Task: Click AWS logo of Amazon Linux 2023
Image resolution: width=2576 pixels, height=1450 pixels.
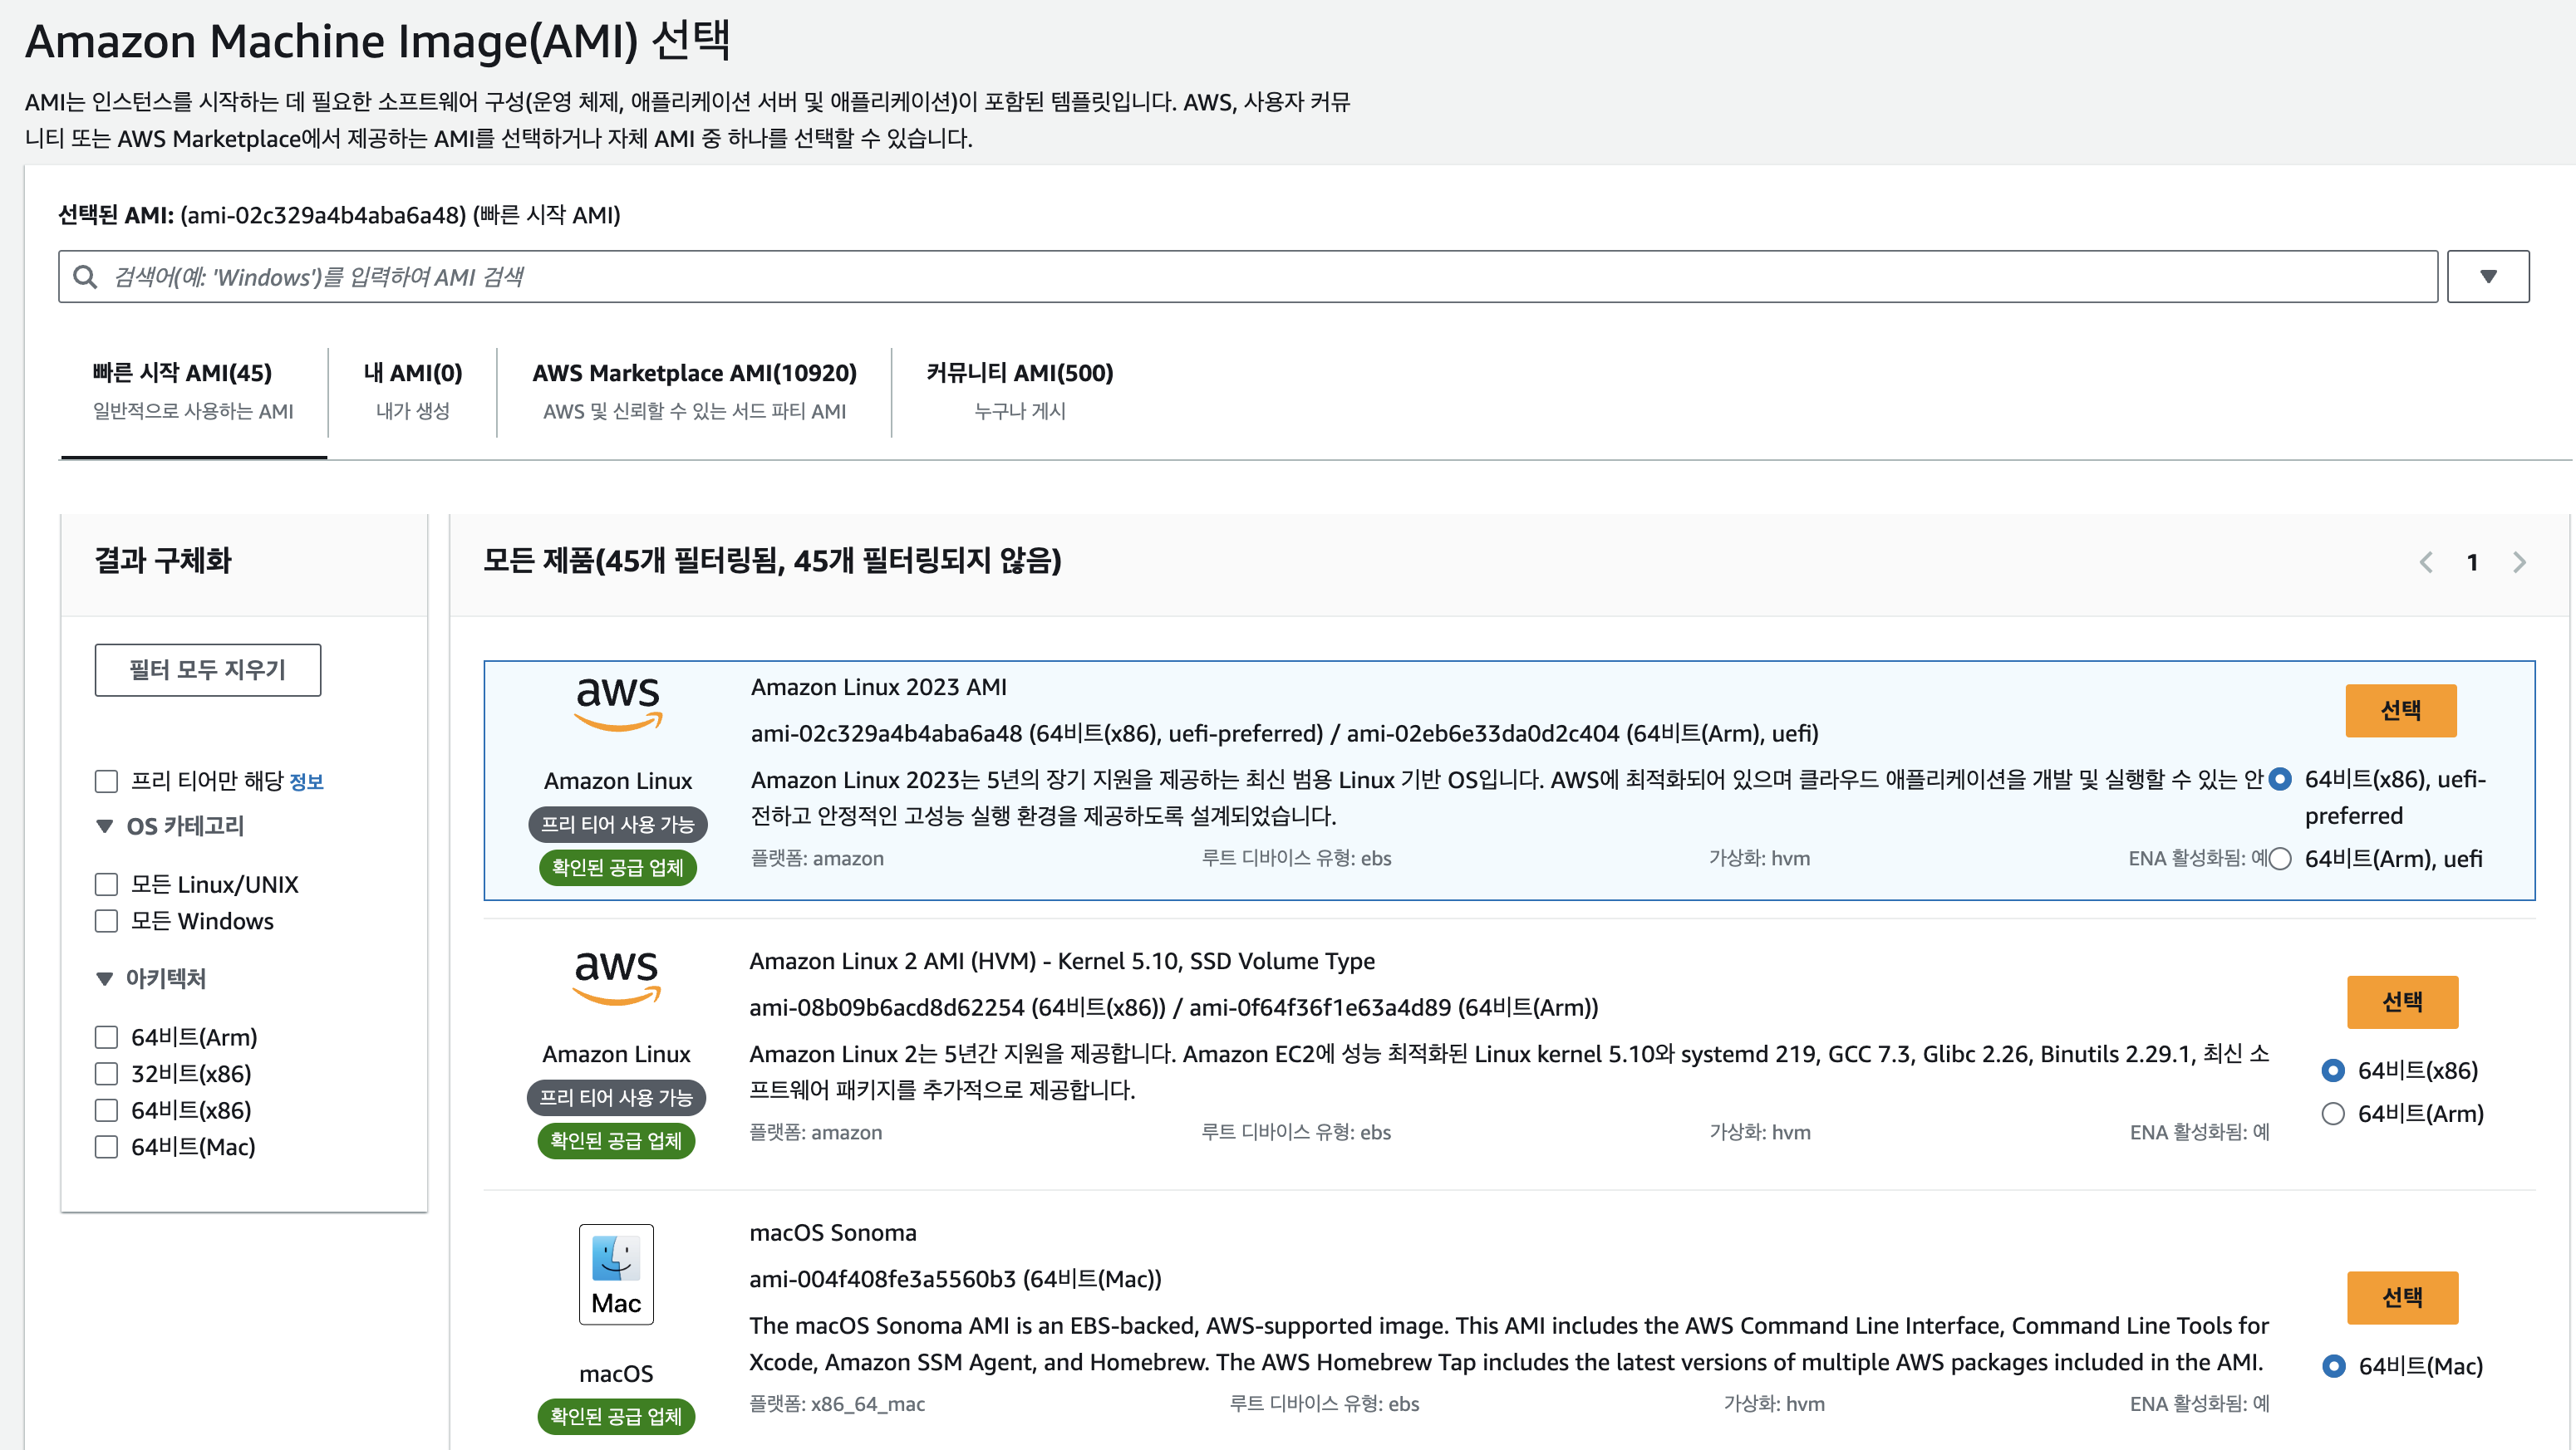Action: coord(618,703)
